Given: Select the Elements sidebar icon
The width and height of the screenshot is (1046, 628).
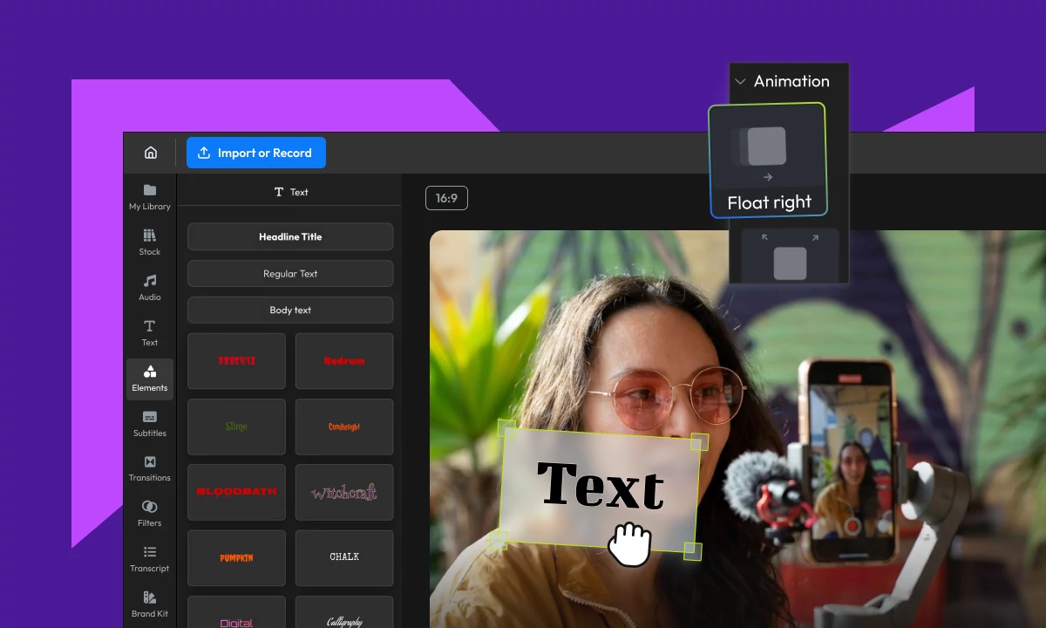Looking at the screenshot, I should coord(149,379).
